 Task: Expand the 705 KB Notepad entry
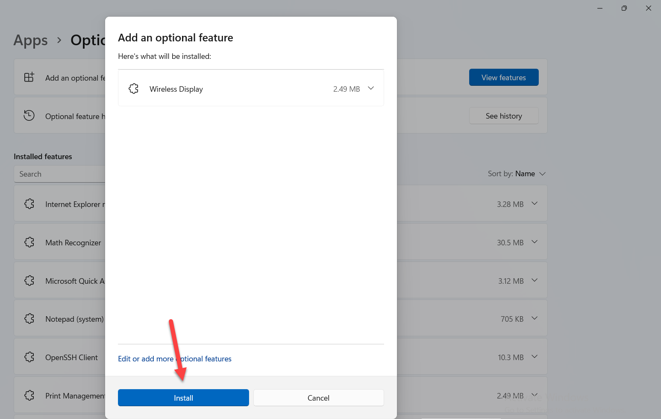pyautogui.click(x=534, y=318)
